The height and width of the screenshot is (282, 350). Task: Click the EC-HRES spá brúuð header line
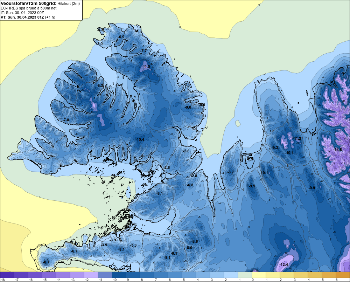(x=29, y=8)
